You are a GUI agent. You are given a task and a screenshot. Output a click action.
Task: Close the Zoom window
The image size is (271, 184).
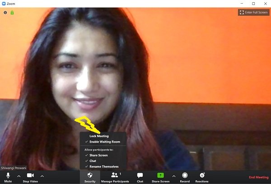pyautogui.click(x=266, y=4)
